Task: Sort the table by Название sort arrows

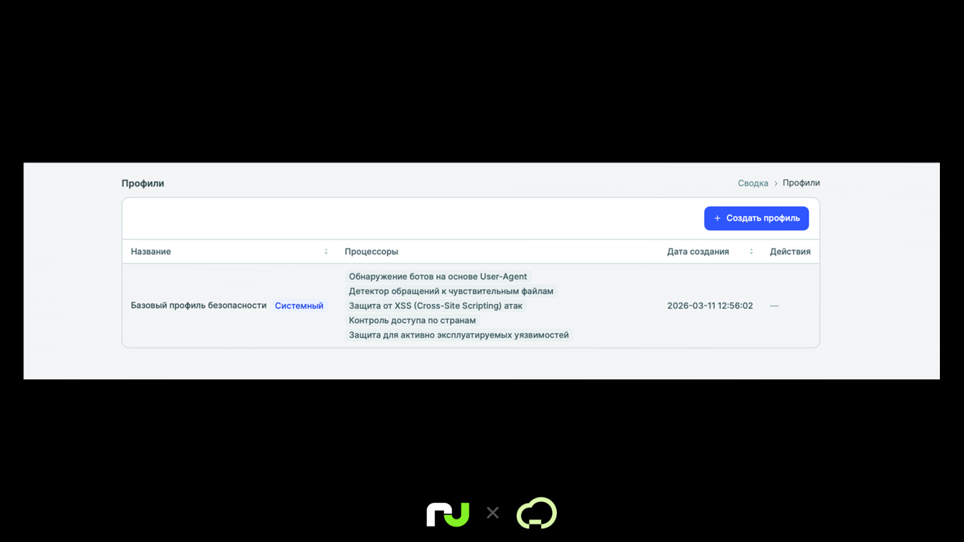Action: (x=326, y=252)
